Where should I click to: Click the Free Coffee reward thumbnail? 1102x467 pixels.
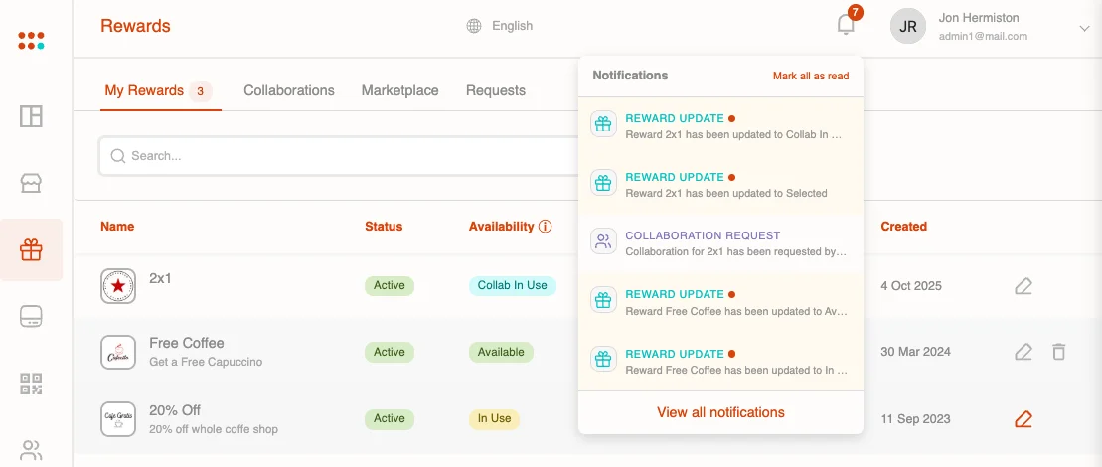[118, 352]
